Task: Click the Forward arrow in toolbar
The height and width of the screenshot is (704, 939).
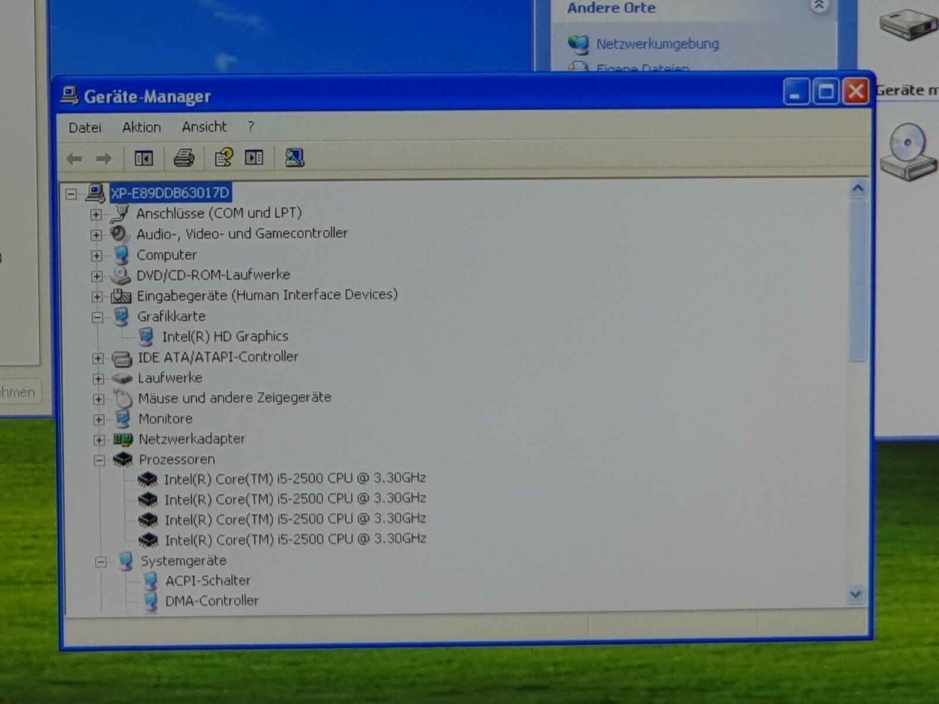Action: 104,158
